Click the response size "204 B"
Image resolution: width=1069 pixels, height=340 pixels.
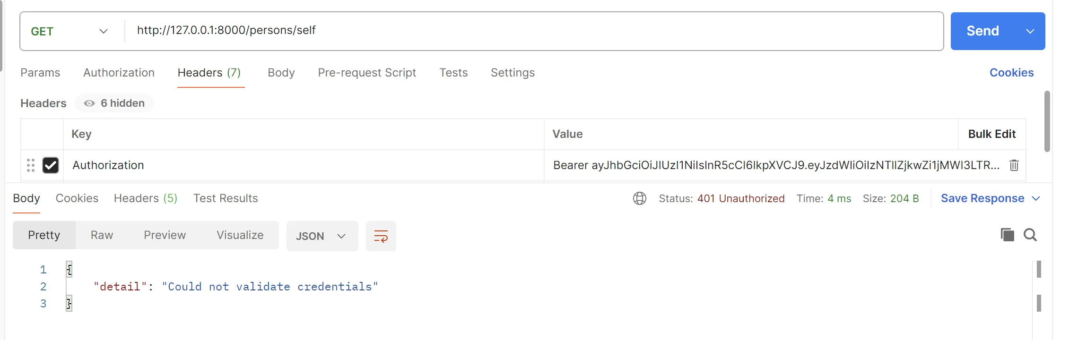904,198
